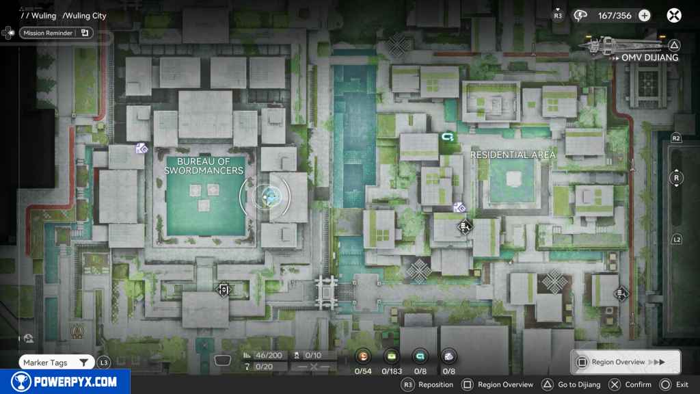Click the plus button beside 167/356

(x=644, y=15)
